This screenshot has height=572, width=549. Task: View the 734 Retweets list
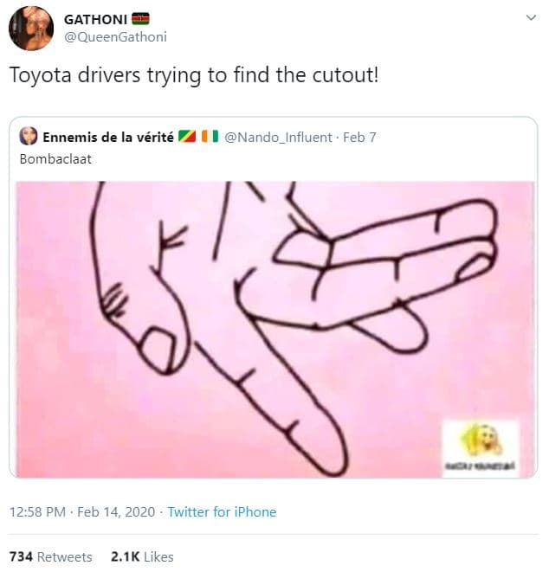[50, 556]
